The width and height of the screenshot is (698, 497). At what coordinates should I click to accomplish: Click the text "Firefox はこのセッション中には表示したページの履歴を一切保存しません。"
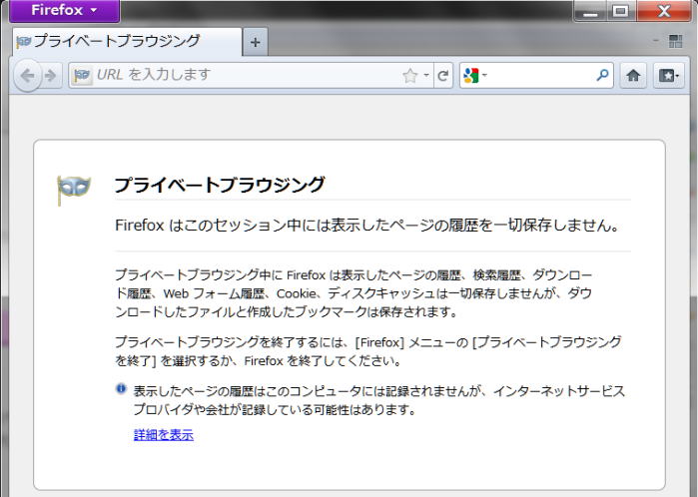(x=367, y=226)
